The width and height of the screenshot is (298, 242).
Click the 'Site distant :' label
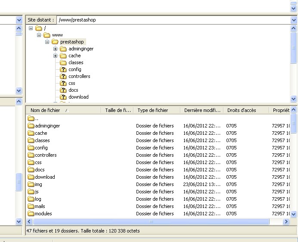[40, 20]
